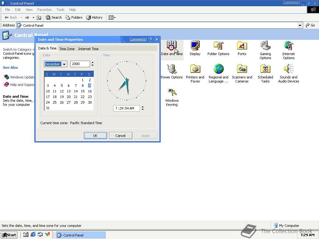The image size is (319, 239).
Task: Open the History toolbar button
Action: point(94,17)
